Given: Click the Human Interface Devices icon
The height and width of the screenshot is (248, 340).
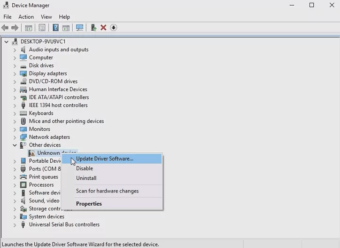Looking at the screenshot, I should pyautogui.click(x=23, y=89).
